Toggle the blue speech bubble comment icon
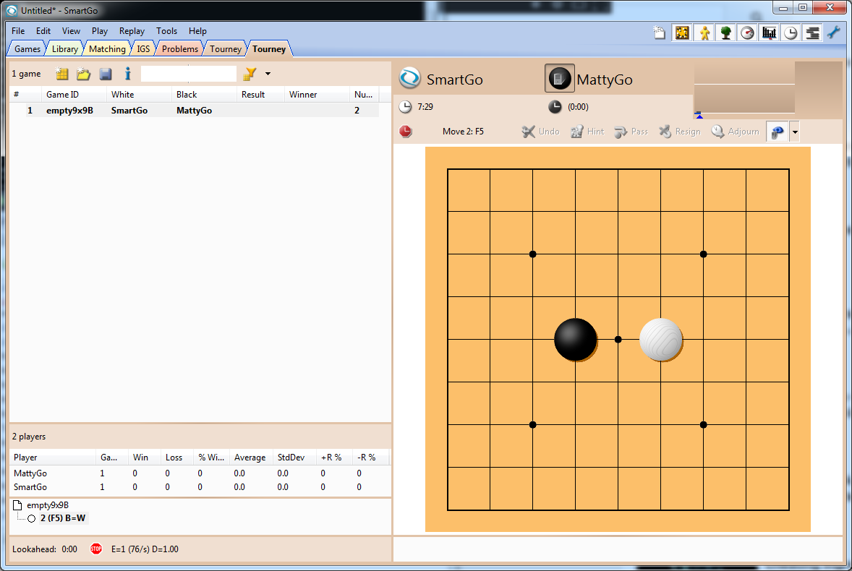The image size is (852, 571). coord(778,132)
